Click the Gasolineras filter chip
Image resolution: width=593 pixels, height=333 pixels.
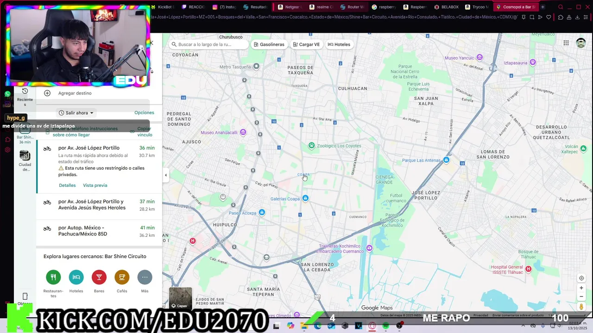pyautogui.click(x=269, y=44)
